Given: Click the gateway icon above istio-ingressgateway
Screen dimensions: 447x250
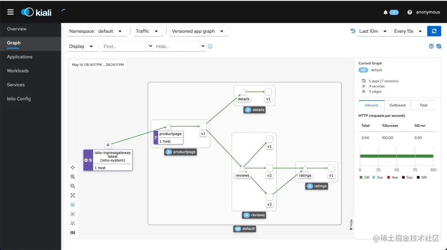Looking at the screenshot, I should (108, 145).
